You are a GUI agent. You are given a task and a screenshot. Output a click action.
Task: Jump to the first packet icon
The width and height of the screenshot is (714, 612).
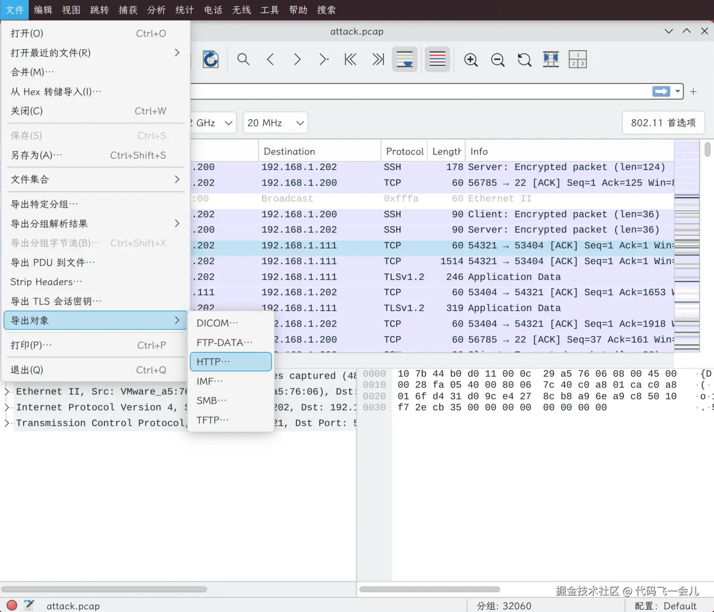point(350,59)
